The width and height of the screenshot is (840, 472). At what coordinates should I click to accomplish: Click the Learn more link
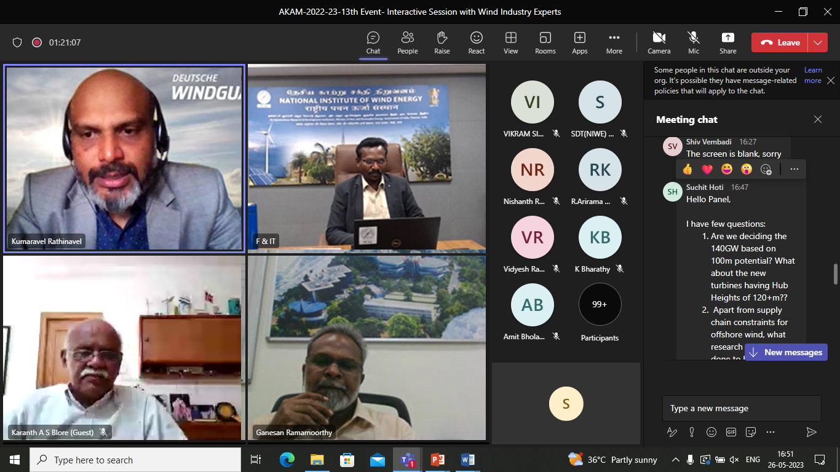tap(813, 76)
